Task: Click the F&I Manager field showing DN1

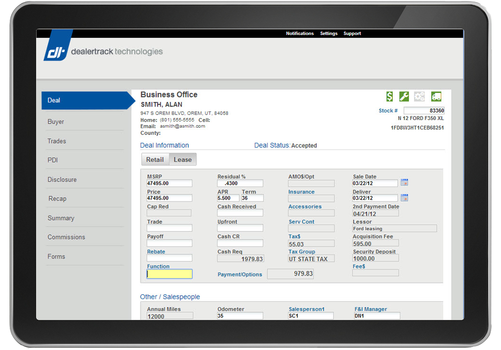Action: pos(377,316)
